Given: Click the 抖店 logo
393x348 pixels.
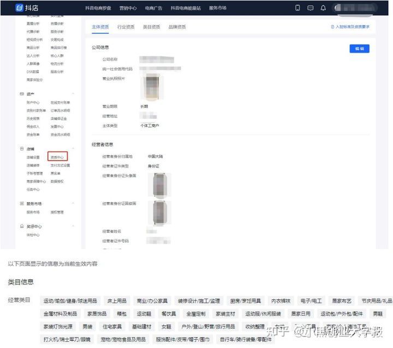Looking at the screenshot, I should point(27,8).
